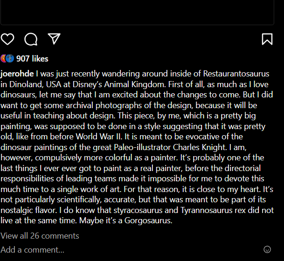
Task: Share the post using the paper plane icon
Action: click(x=55, y=39)
